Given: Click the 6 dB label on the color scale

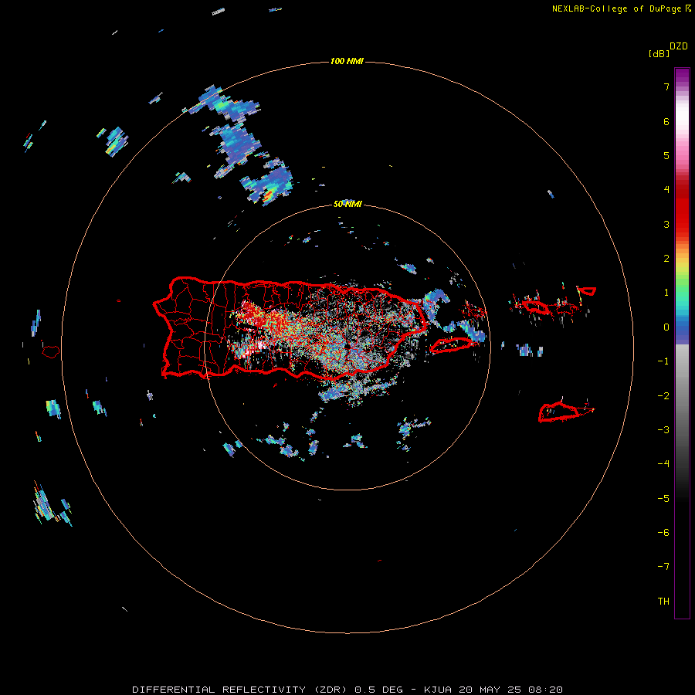Looking at the screenshot, I should pos(666,121).
